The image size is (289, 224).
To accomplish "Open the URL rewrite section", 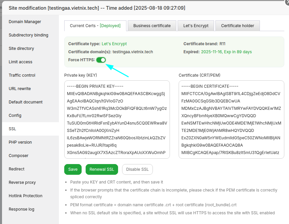I will pyautogui.click(x=20, y=89).
